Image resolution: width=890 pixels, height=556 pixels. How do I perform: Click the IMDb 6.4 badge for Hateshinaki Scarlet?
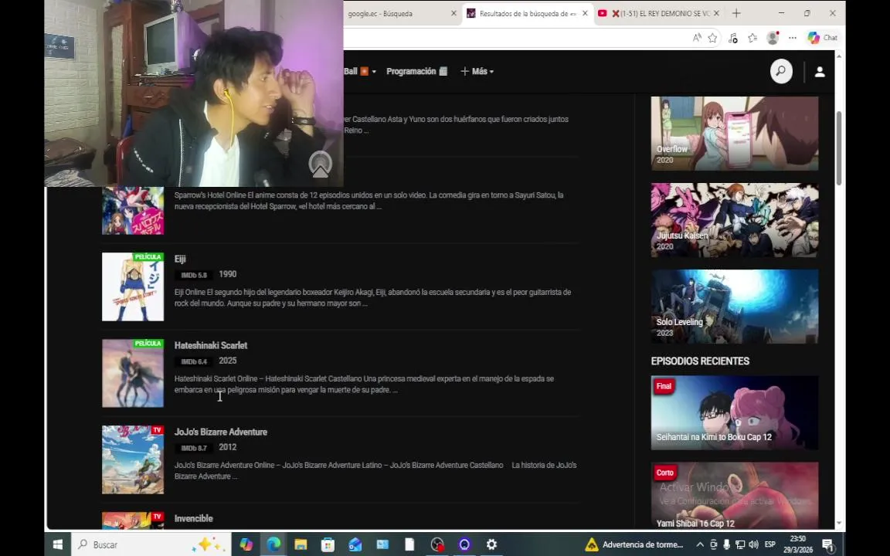coord(194,361)
